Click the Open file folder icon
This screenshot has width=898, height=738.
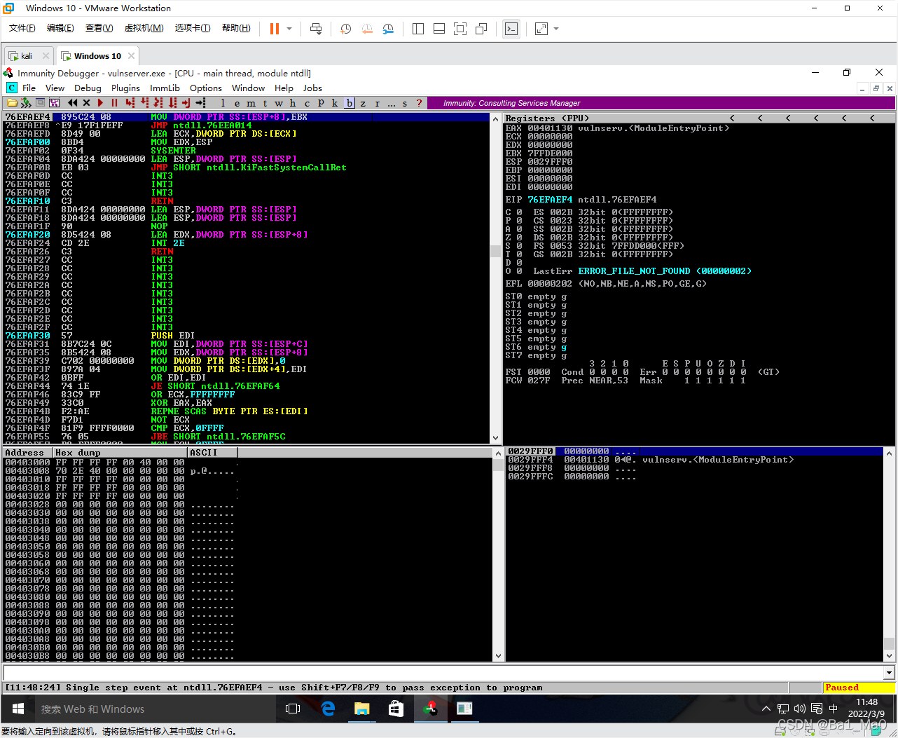(12, 103)
